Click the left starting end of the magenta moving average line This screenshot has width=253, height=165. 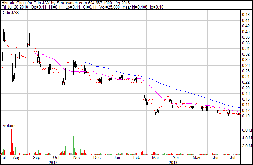(29, 53)
